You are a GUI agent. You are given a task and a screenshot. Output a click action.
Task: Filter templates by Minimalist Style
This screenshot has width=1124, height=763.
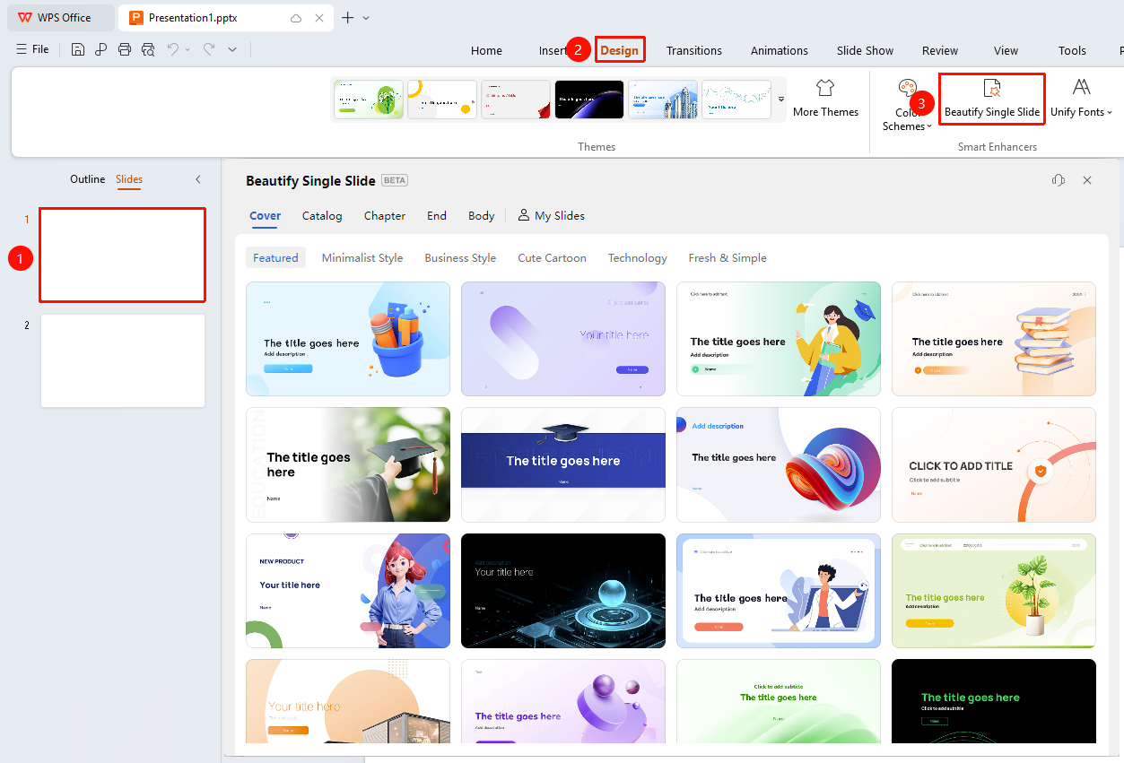pos(362,258)
